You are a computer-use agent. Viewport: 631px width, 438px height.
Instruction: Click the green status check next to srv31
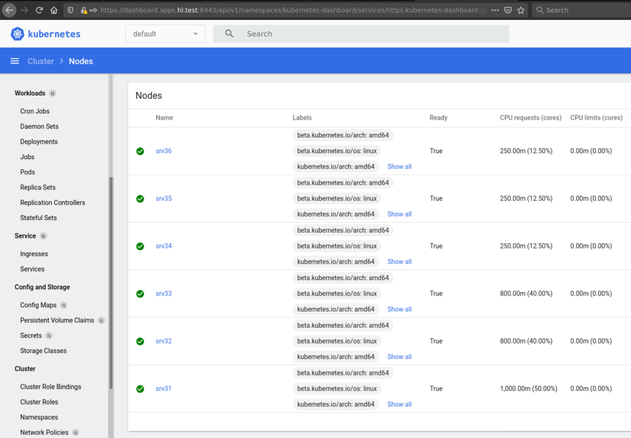[140, 389]
